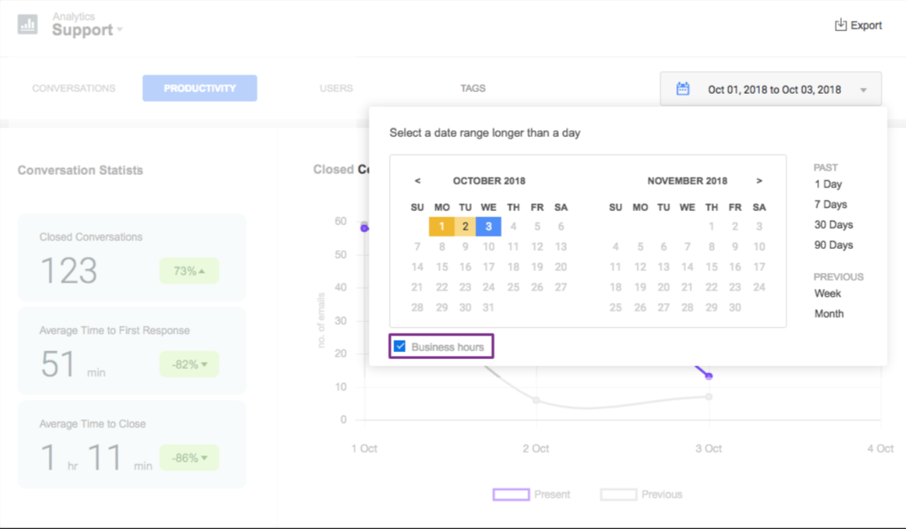Expand the date range dropdown arrow
Image resolution: width=906 pixels, height=529 pixels.
pyautogui.click(x=864, y=90)
